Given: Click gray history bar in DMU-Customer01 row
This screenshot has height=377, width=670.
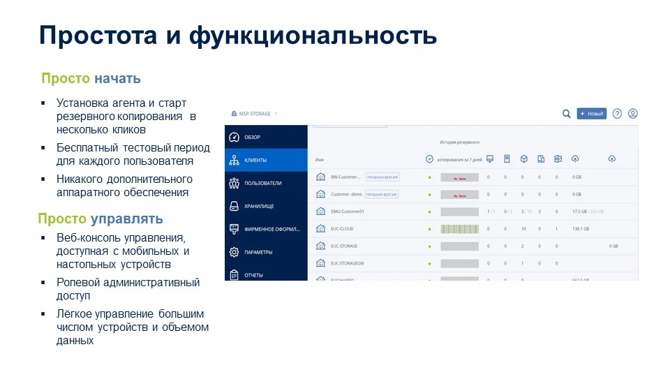Looking at the screenshot, I should (x=459, y=212).
